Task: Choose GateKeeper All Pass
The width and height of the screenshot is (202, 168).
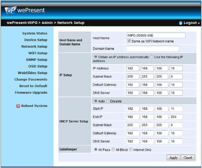Action: tap(96, 150)
